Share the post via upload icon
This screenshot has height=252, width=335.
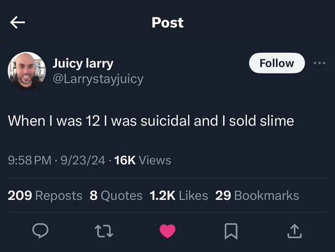click(295, 231)
